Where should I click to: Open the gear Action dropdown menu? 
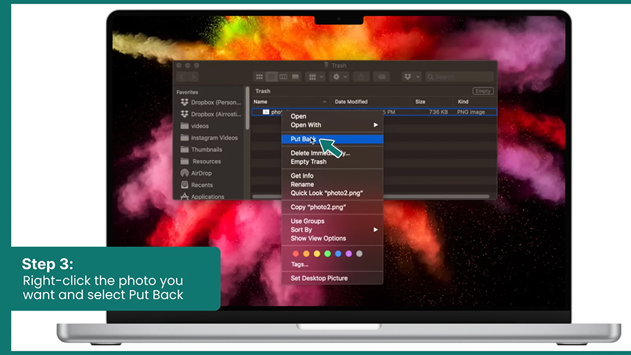[x=339, y=77]
